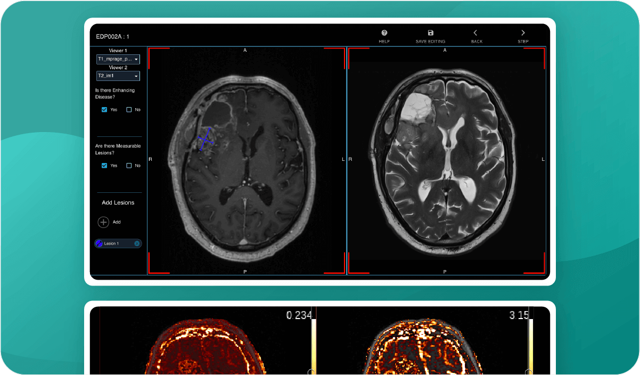The image size is (640, 375).
Task: Click the SAVE EDITING label
Action: pyautogui.click(x=430, y=42)
